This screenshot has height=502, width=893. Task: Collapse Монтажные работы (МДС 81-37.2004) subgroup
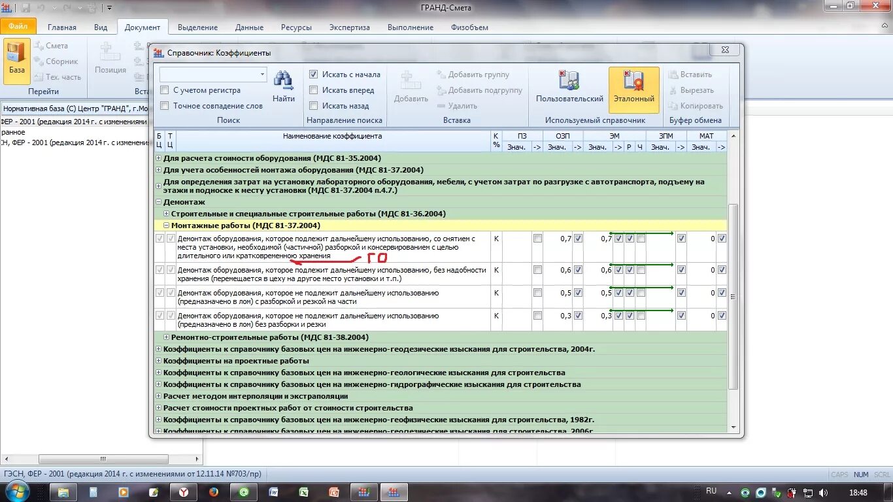(166, 226)
